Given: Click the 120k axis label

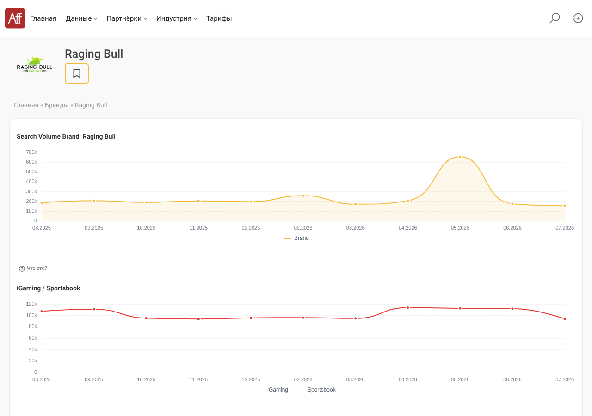Looking at the screenshot, I should [x=31, y=304].
